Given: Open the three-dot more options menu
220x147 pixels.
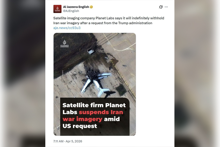Looking at the screenshot, I should (166, 7).
